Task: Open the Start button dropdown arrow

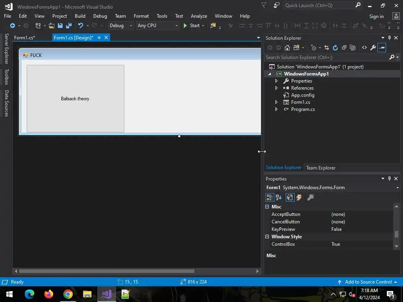Action: click(x=203, y=26)
